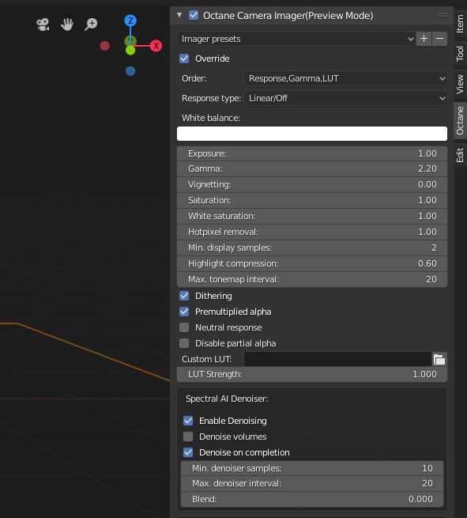The height and width of the screenshot is (518, 467).
Task: Enable Neutral response checkbox
Action: tap(184, 327)
